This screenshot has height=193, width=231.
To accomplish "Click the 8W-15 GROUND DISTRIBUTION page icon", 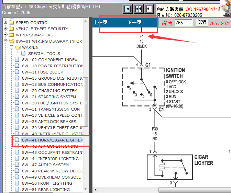I will pos(17,78).
